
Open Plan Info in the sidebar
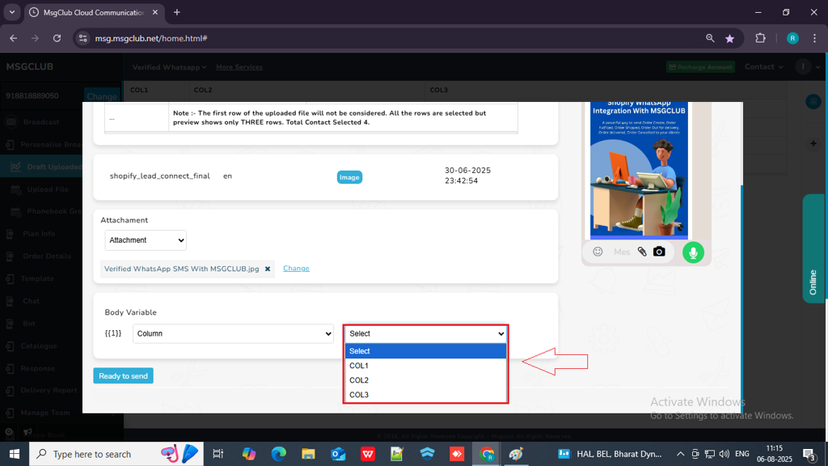click(x=39, y=234)
